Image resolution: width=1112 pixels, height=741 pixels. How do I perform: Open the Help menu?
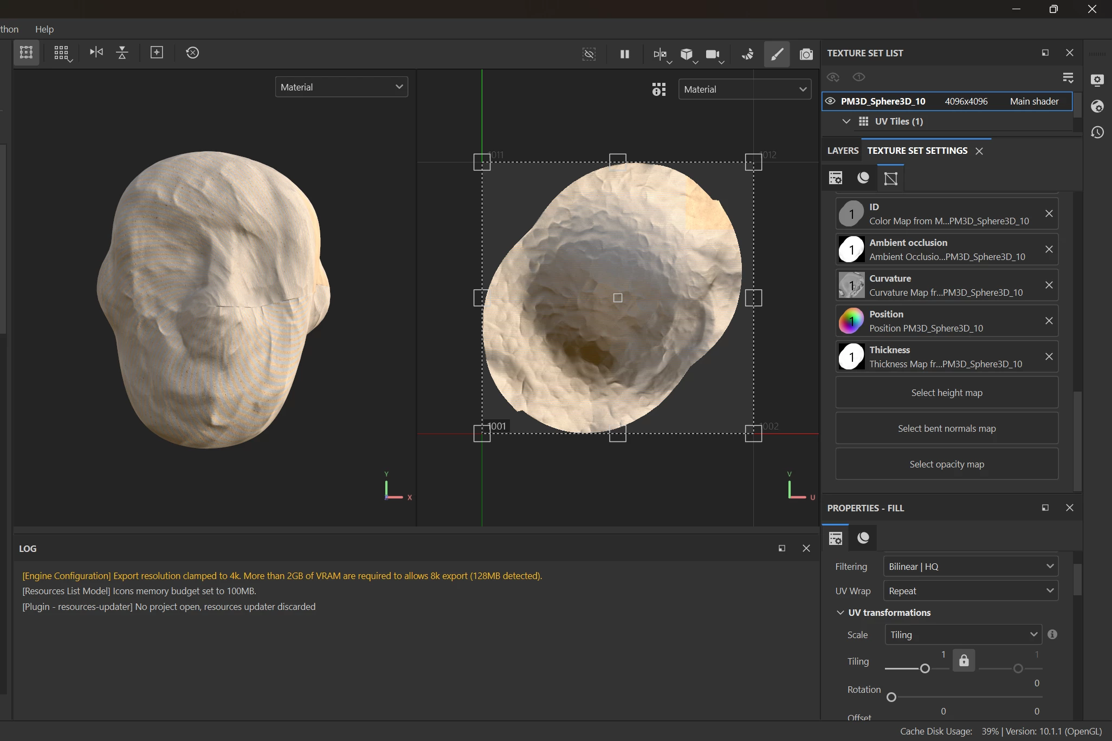(x=44, y=29)
